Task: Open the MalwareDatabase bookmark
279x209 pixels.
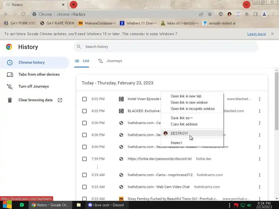Action: click(97, 23)
